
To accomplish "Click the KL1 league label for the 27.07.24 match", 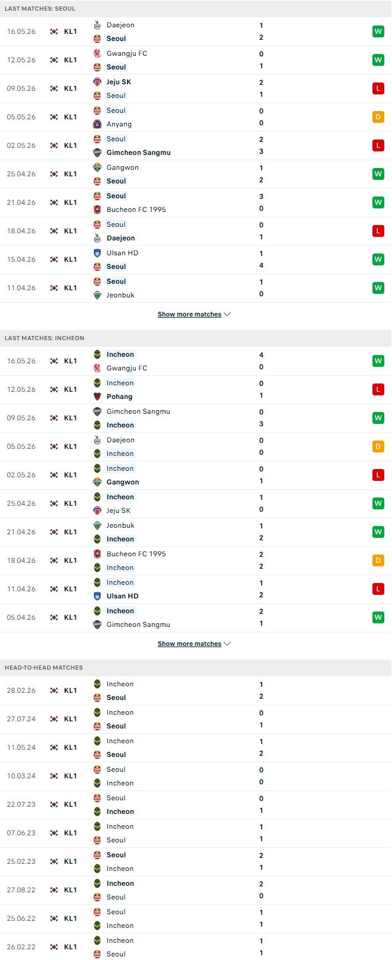I will [x=71, y=719].
